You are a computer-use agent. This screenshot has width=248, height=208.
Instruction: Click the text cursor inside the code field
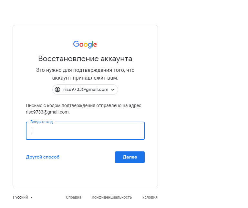[x=31, y=131]
